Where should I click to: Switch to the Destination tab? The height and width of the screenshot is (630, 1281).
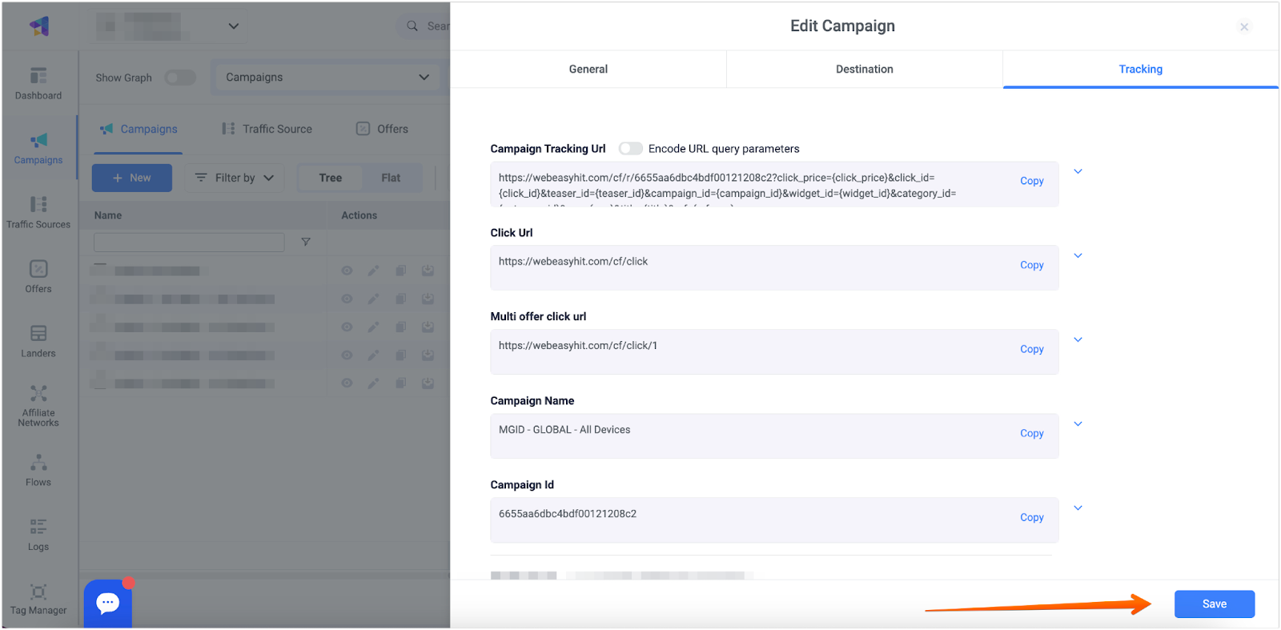pyautogui.click(x=864, y=70)
